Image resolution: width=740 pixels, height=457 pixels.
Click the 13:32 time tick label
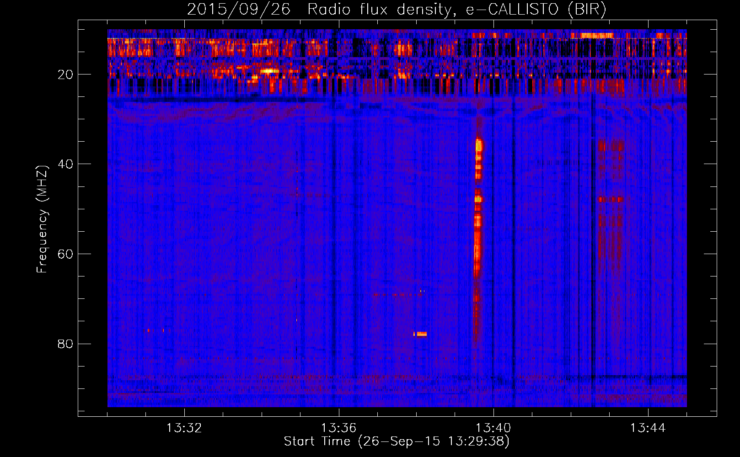click(184, 428)
